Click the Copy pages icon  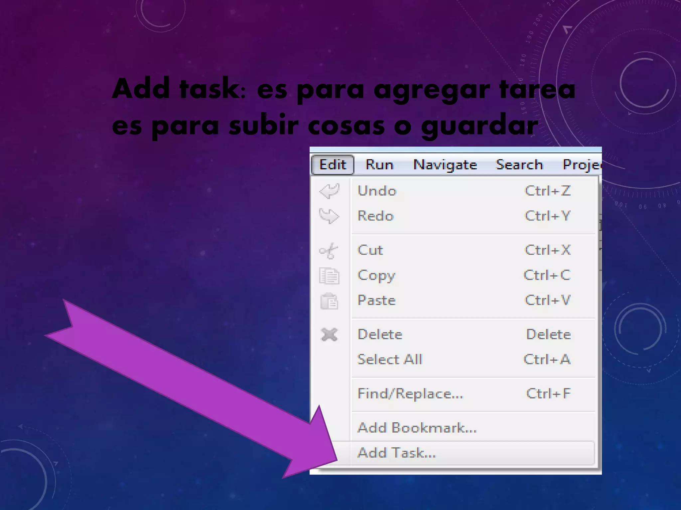tap(329, 276)
